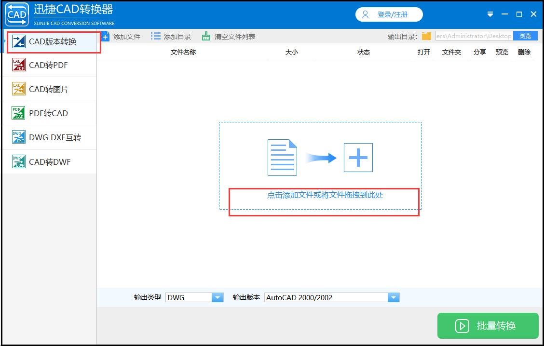
Task: Click the 状态 column header
Action: pyautogui.click(x=363, y=52)
